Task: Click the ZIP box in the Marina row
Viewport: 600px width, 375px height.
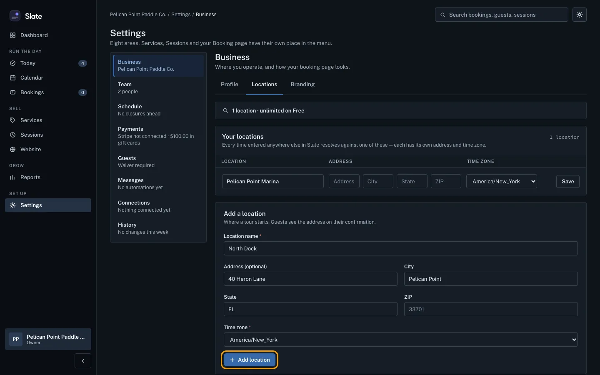Action: [446, 181]
